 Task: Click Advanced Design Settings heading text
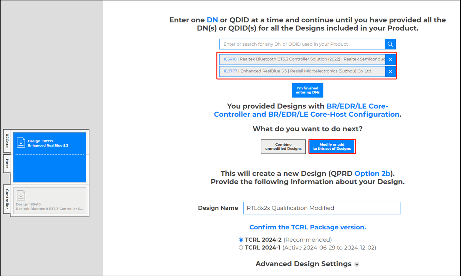click(x=303, y=264)
